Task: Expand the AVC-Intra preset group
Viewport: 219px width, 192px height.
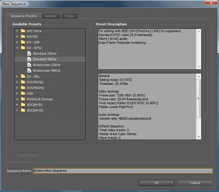Action: click(x=17, y=31)
